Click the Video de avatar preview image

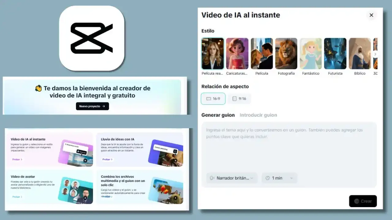tap(75, 190)
